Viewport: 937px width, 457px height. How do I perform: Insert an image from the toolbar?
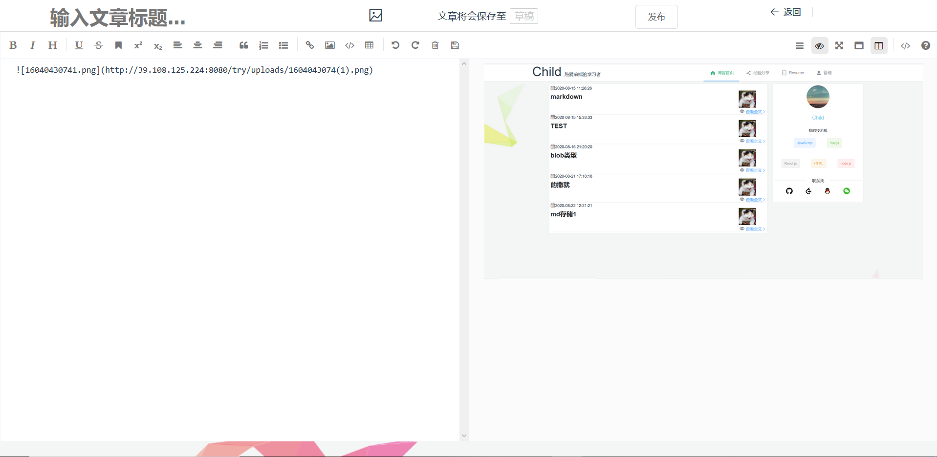coord(330,45)
